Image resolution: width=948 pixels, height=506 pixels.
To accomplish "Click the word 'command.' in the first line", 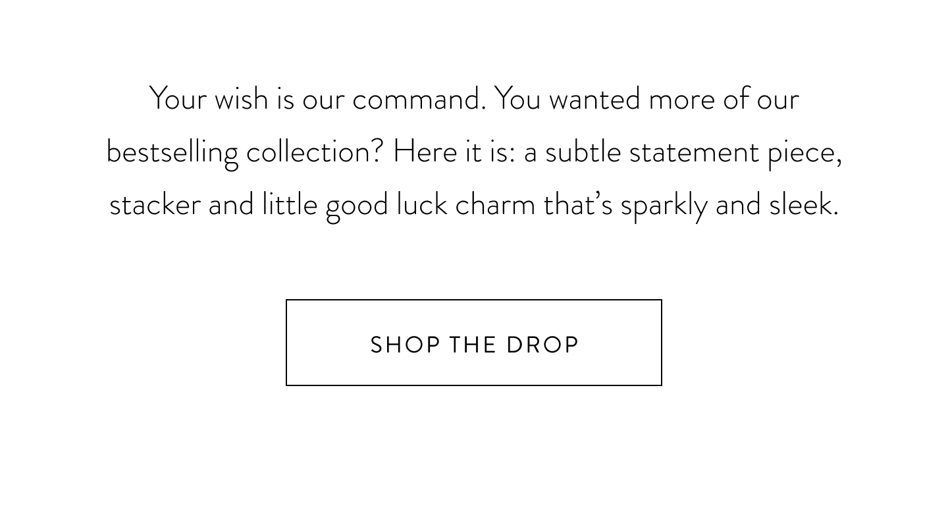I will (x=419, y=99).
